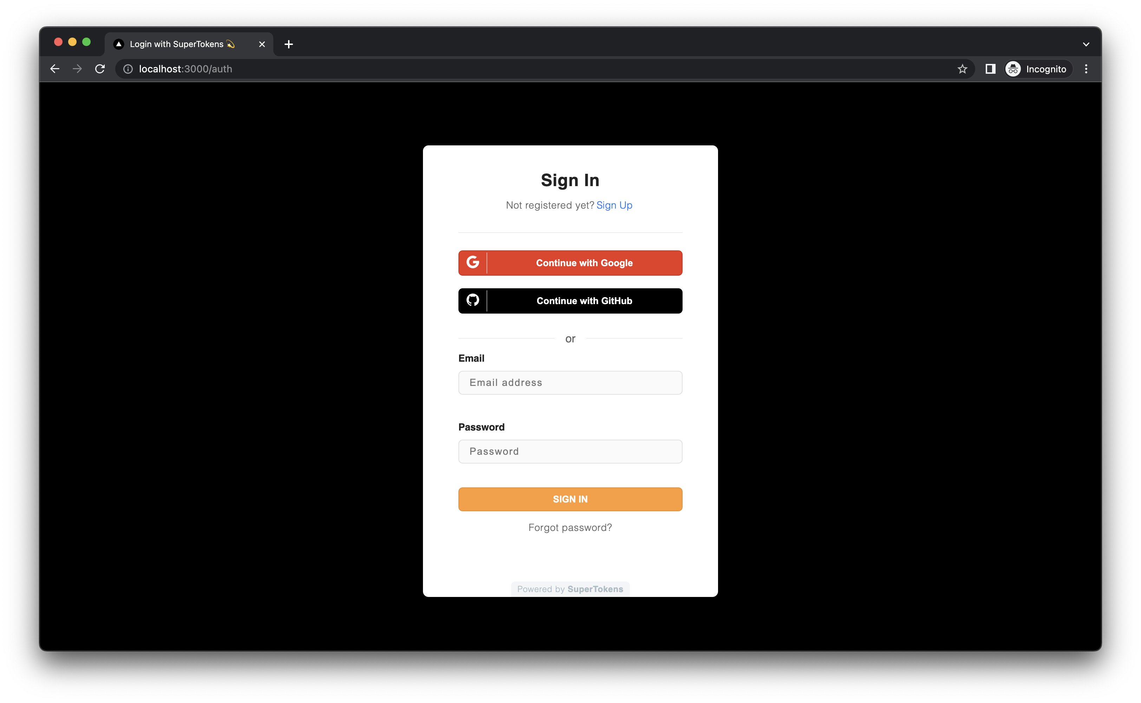Click the Continue with Google button
Image resolution: width=1141 pixels, height=703 pixels.
[570, 262]
